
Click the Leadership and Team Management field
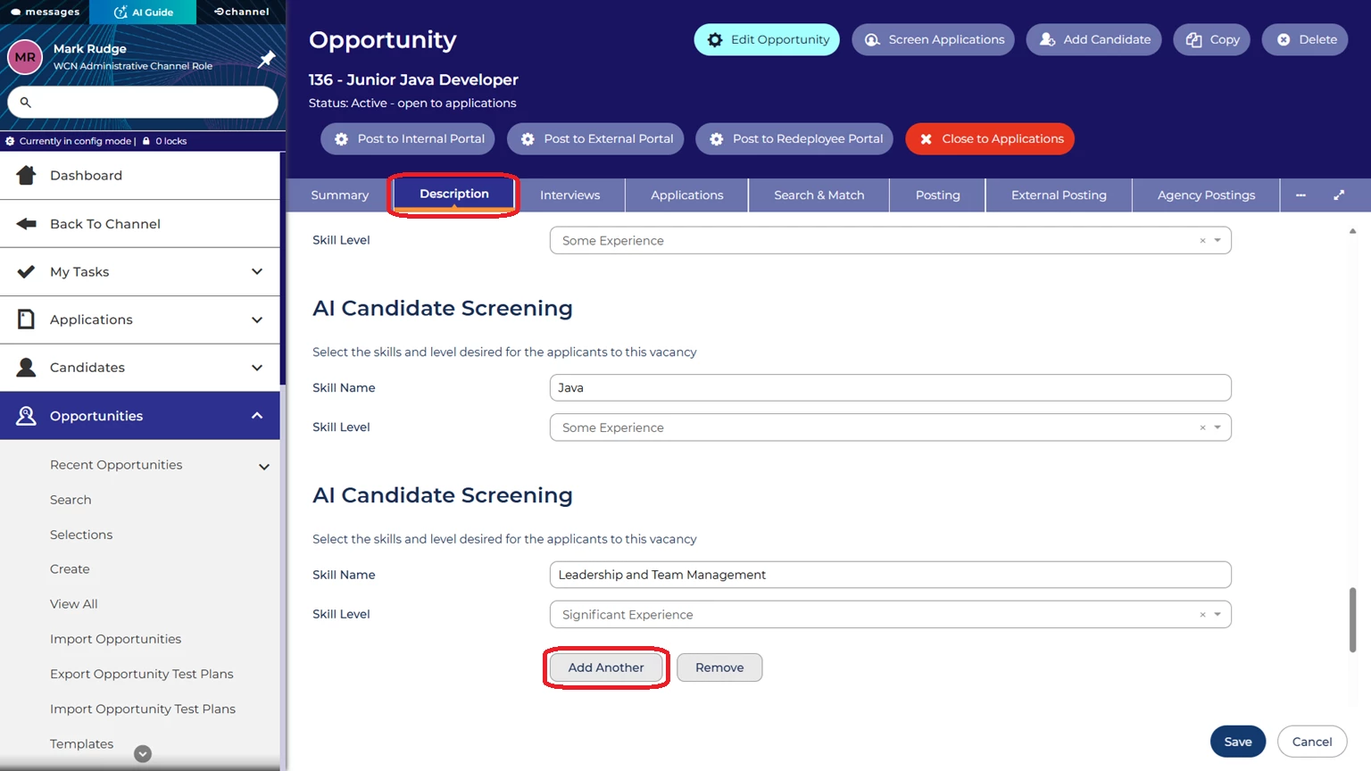point(890,575)
